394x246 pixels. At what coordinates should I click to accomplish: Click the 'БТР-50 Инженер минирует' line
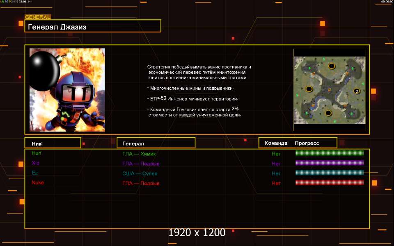point(192,99)
